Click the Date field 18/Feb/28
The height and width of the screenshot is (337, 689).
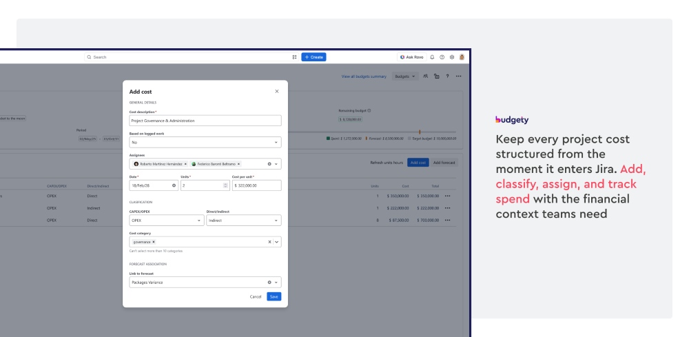(x=154, y=185)
